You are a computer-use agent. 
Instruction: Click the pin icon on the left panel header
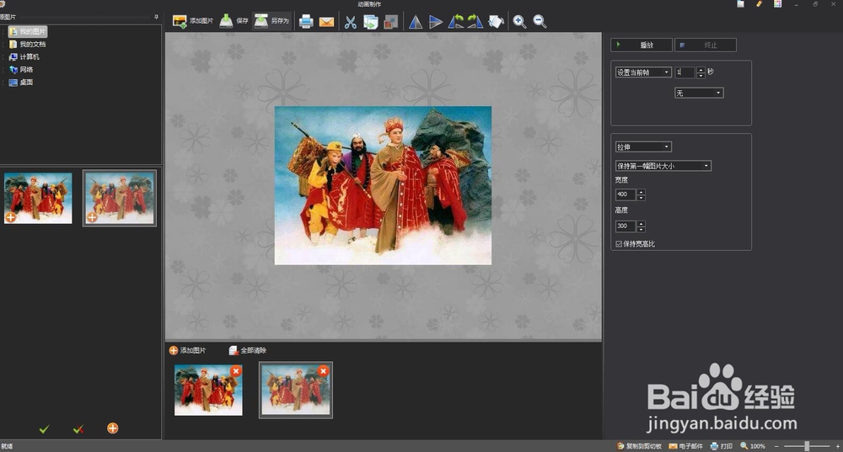coord(156,17)
